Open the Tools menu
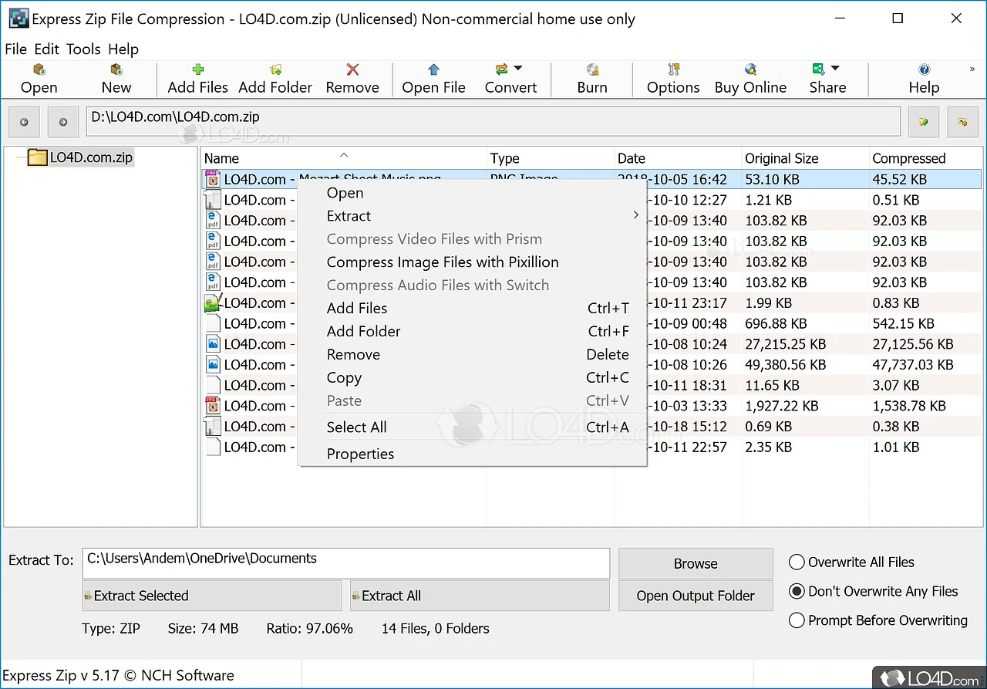Screen dimensions: 987x689 click(x=83, y=49)
